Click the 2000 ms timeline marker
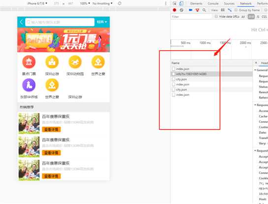Screen dimensions: 268x204 click(245, 43)
